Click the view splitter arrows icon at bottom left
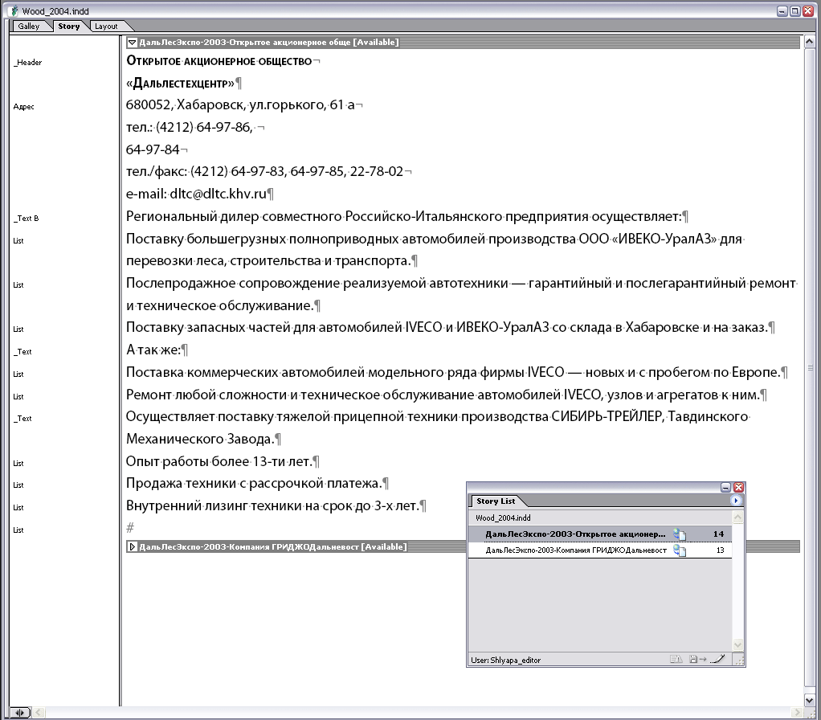The image size is (821, 720). point(20,713)
